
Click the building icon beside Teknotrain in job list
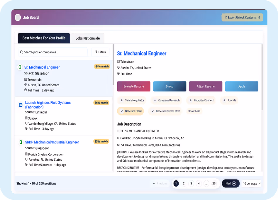pos(26,79)
